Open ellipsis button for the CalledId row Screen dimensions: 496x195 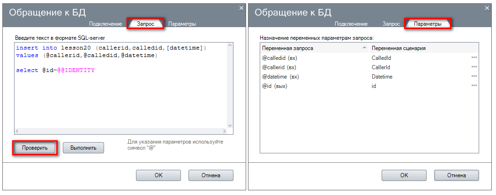pyautogui.click(x=474, y=58)
